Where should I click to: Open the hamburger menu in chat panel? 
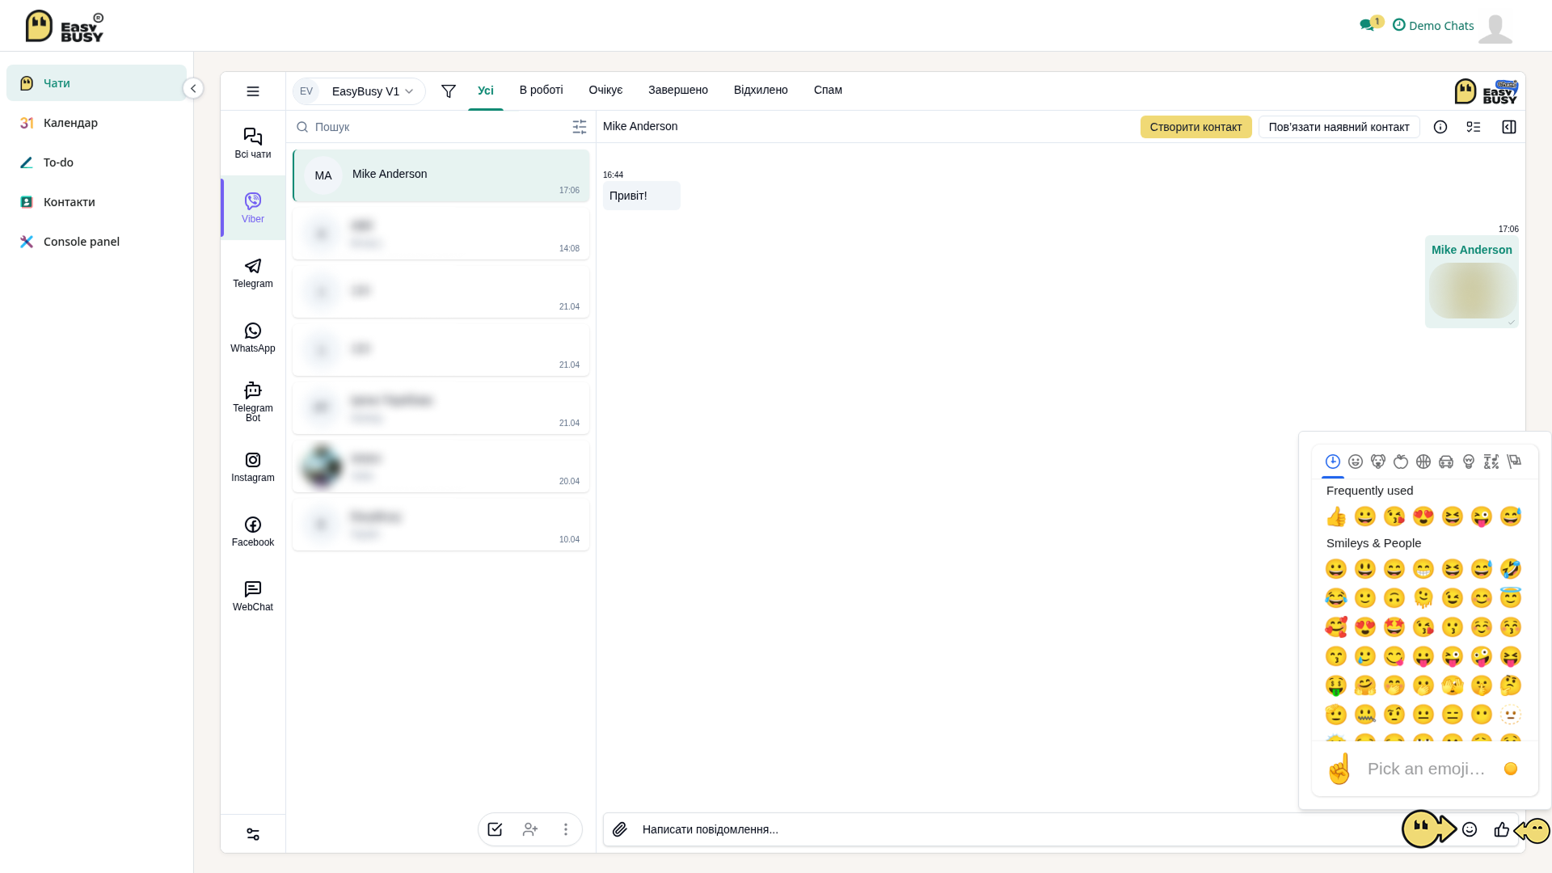253,91
